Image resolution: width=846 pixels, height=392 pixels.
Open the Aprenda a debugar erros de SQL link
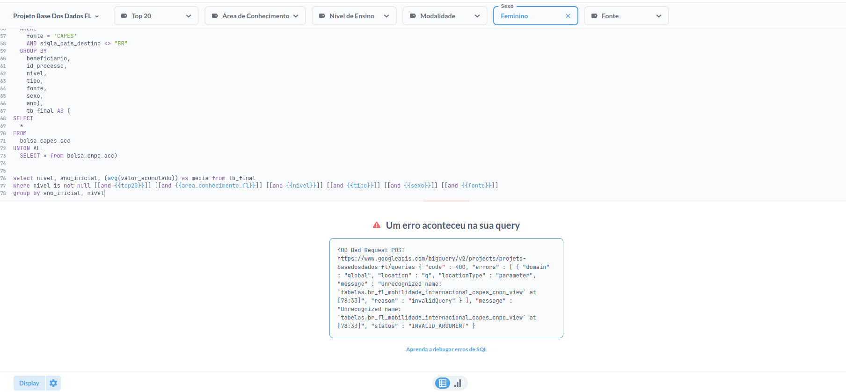(446, 349)
